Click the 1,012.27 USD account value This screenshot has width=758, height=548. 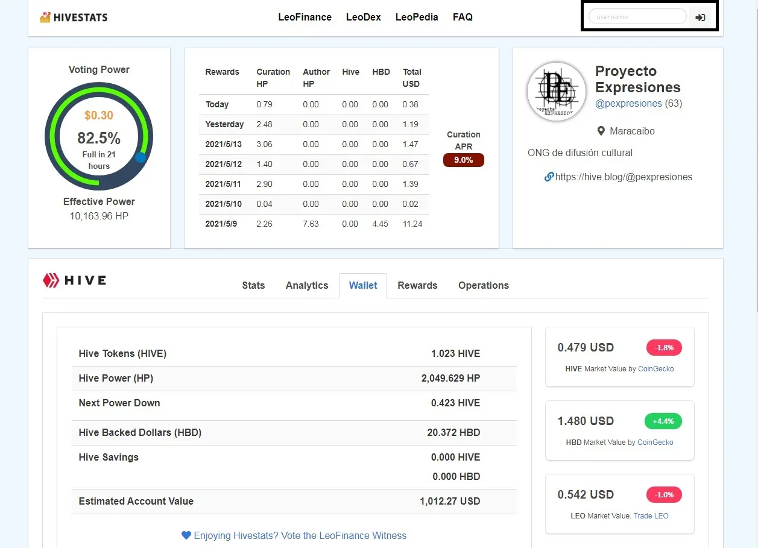pyautogui.click(x=450, y=501)
